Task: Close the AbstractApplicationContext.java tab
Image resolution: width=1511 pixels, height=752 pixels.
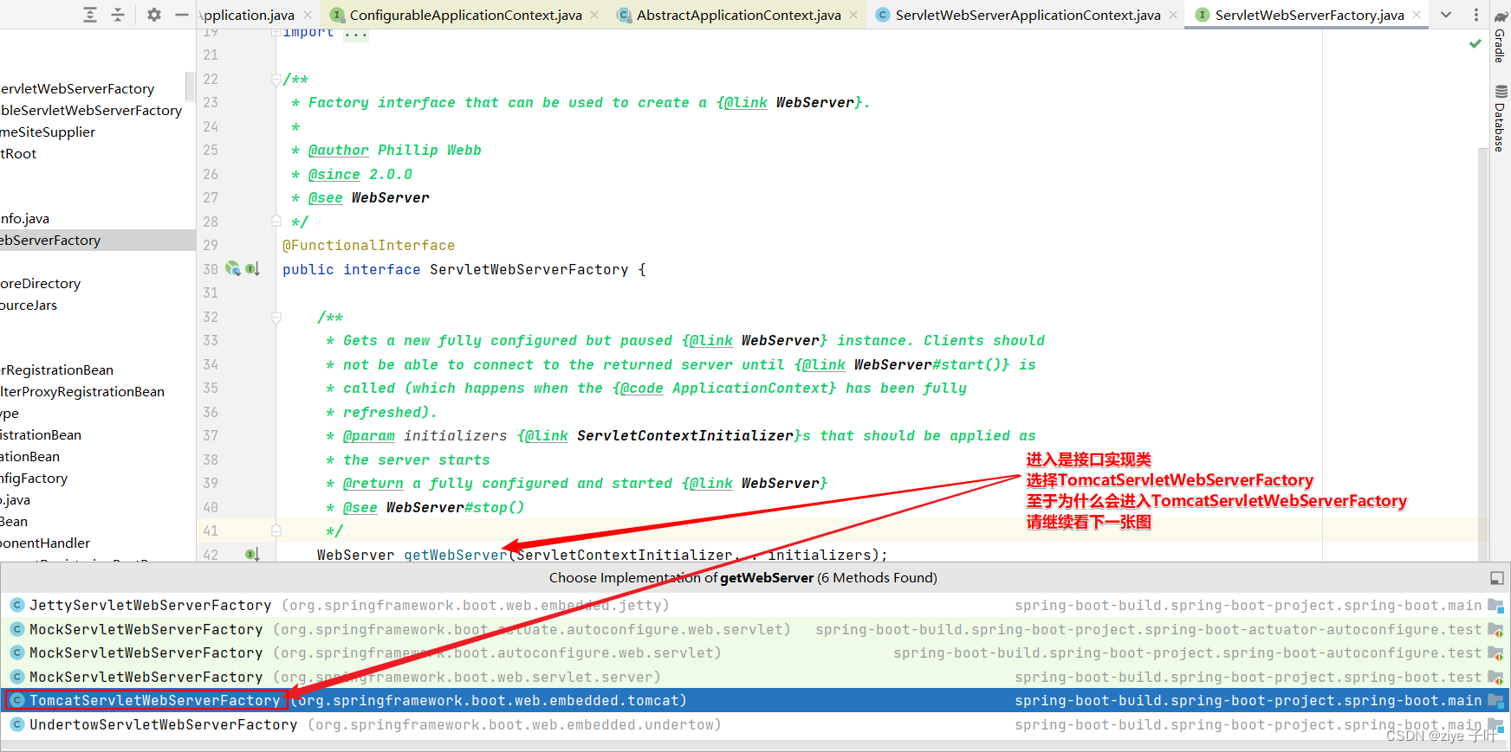Action: pyautogui.click(x=853, y=15)
